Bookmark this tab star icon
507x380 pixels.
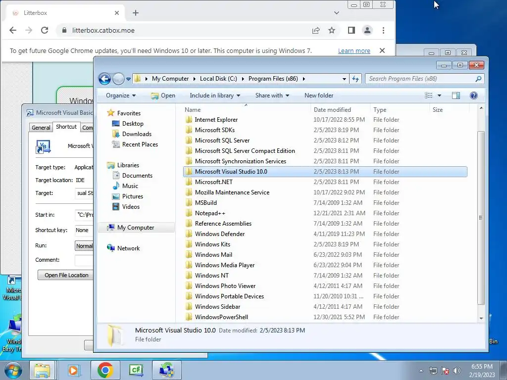[x=332, y=30]
